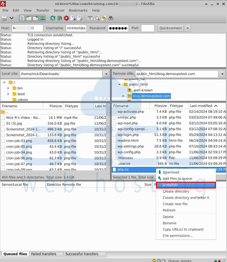This screenshot has height=262, width=227.
Task: Open the Edit menu
Action: [16, 10]
